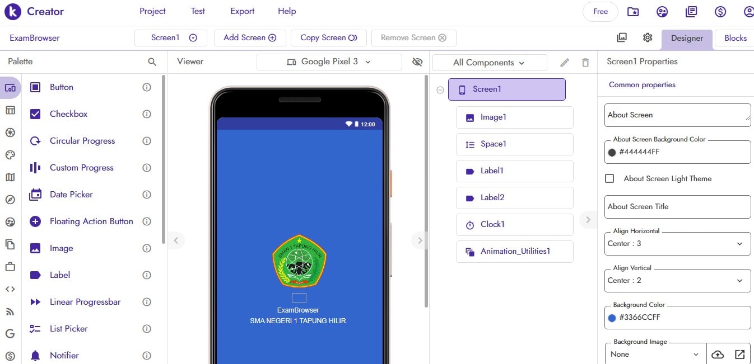
Task: Open the project settings gear
Action: pyautogui.click(x=648, y=37)
